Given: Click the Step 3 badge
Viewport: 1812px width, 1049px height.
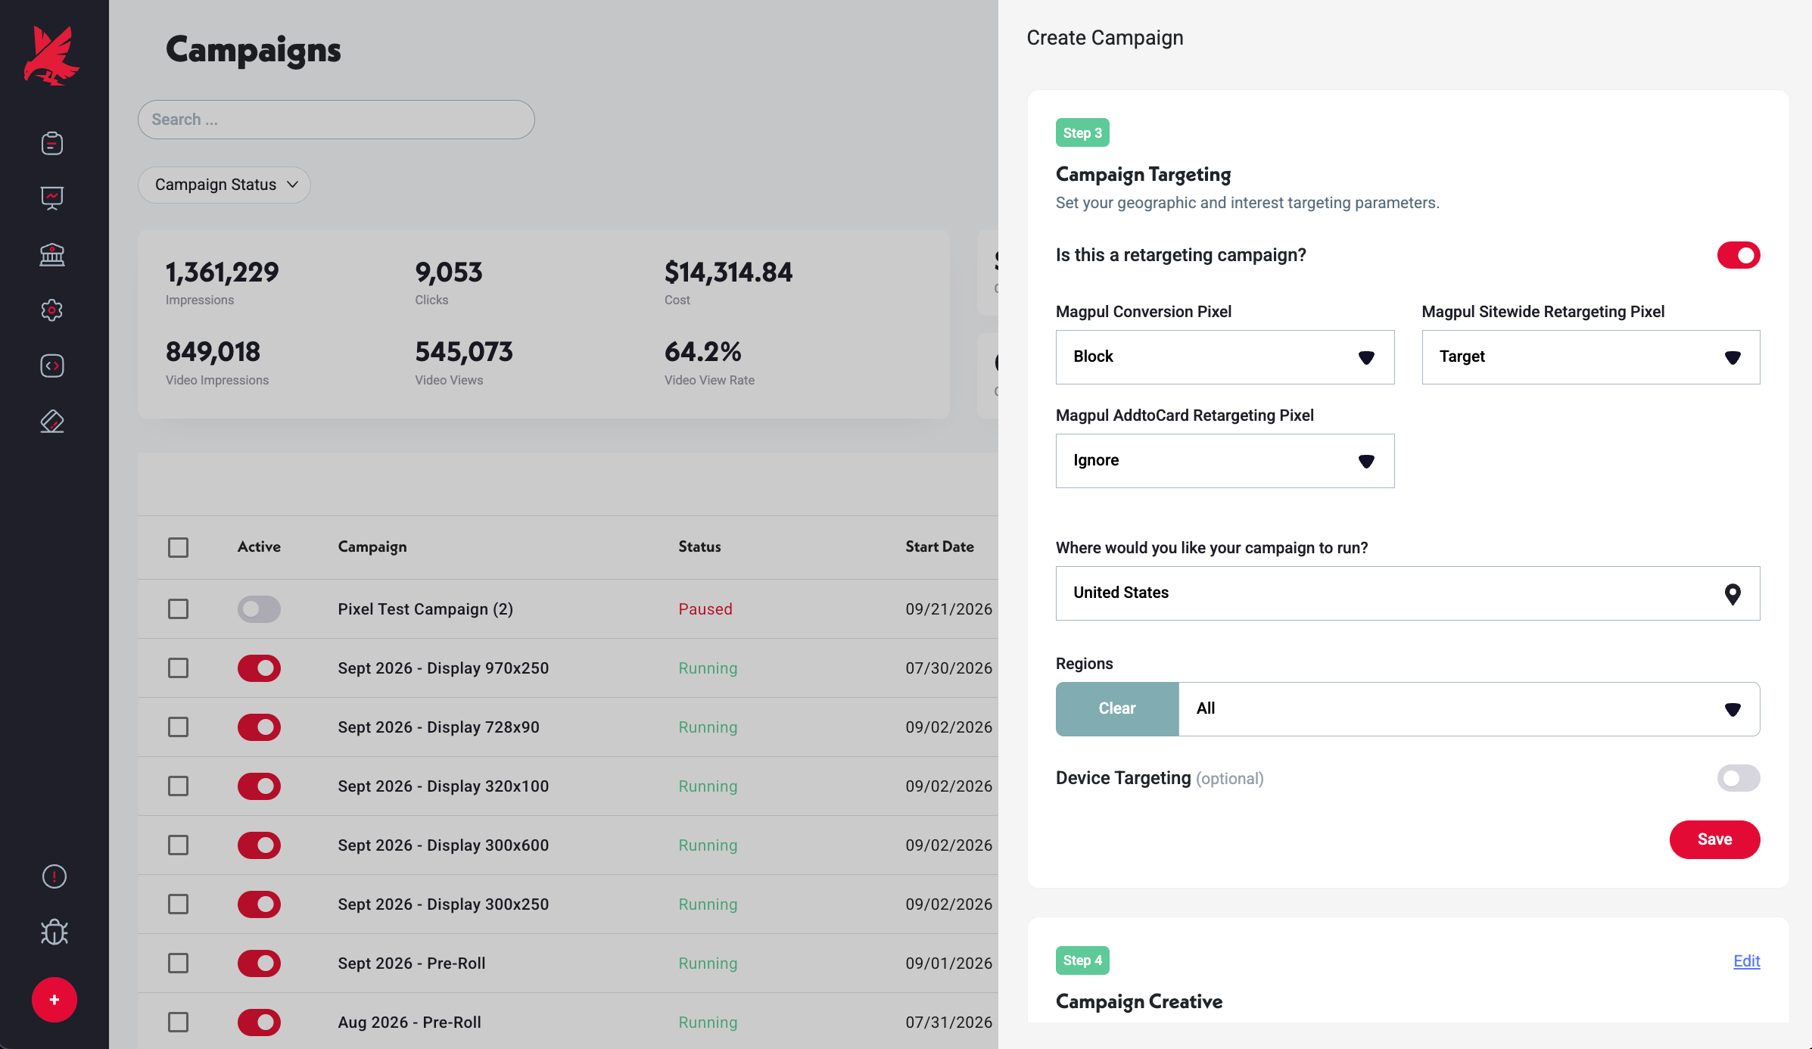Looking at the screenshot, I should click(x=1082, y=132).
